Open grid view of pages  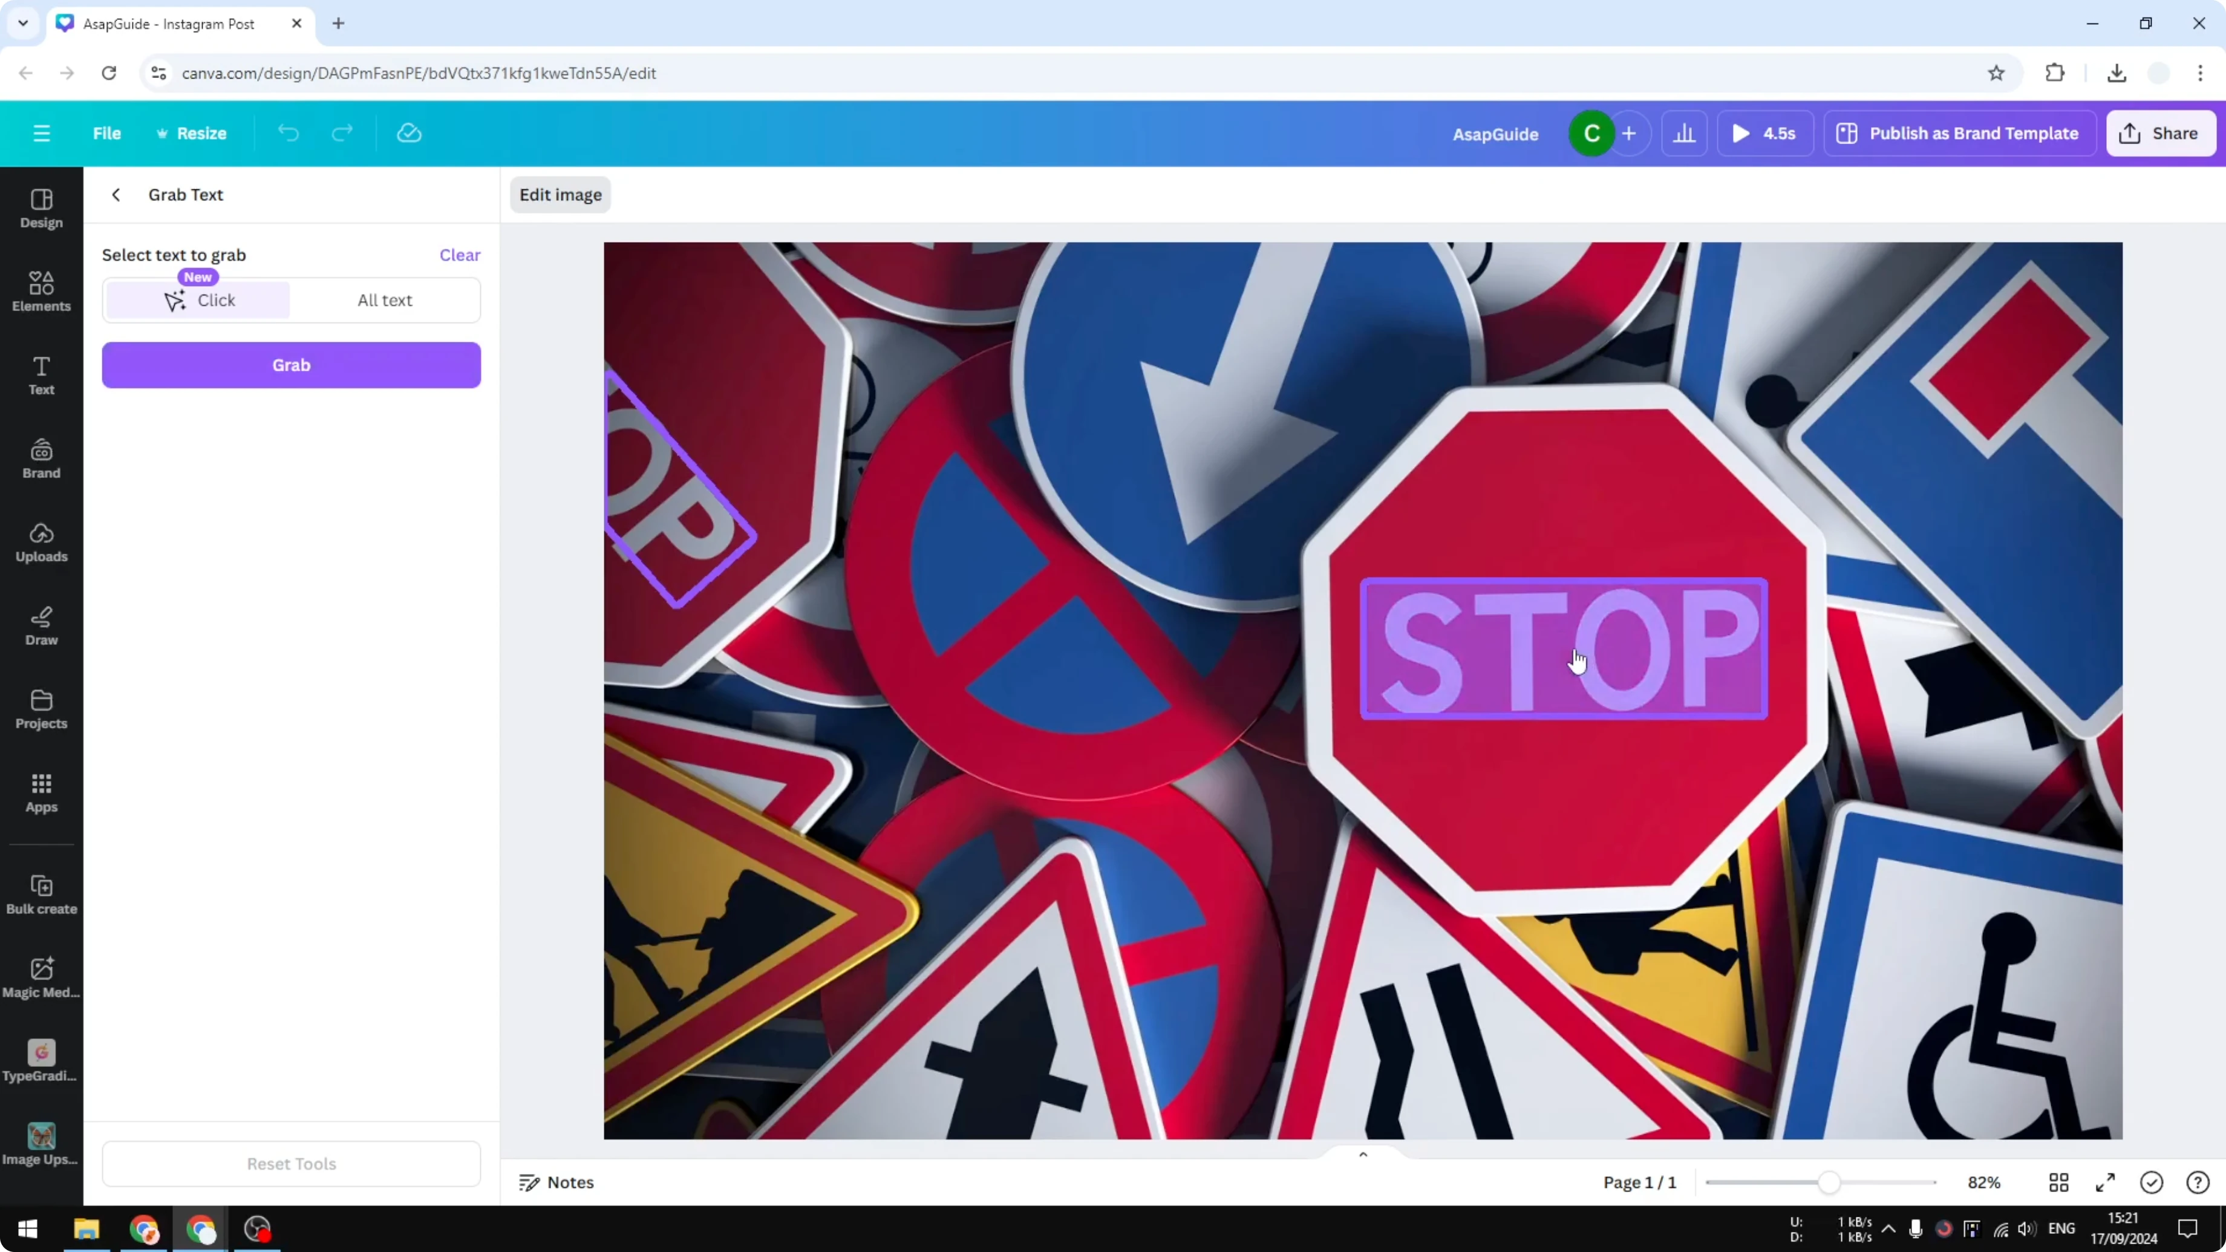2059,1182
